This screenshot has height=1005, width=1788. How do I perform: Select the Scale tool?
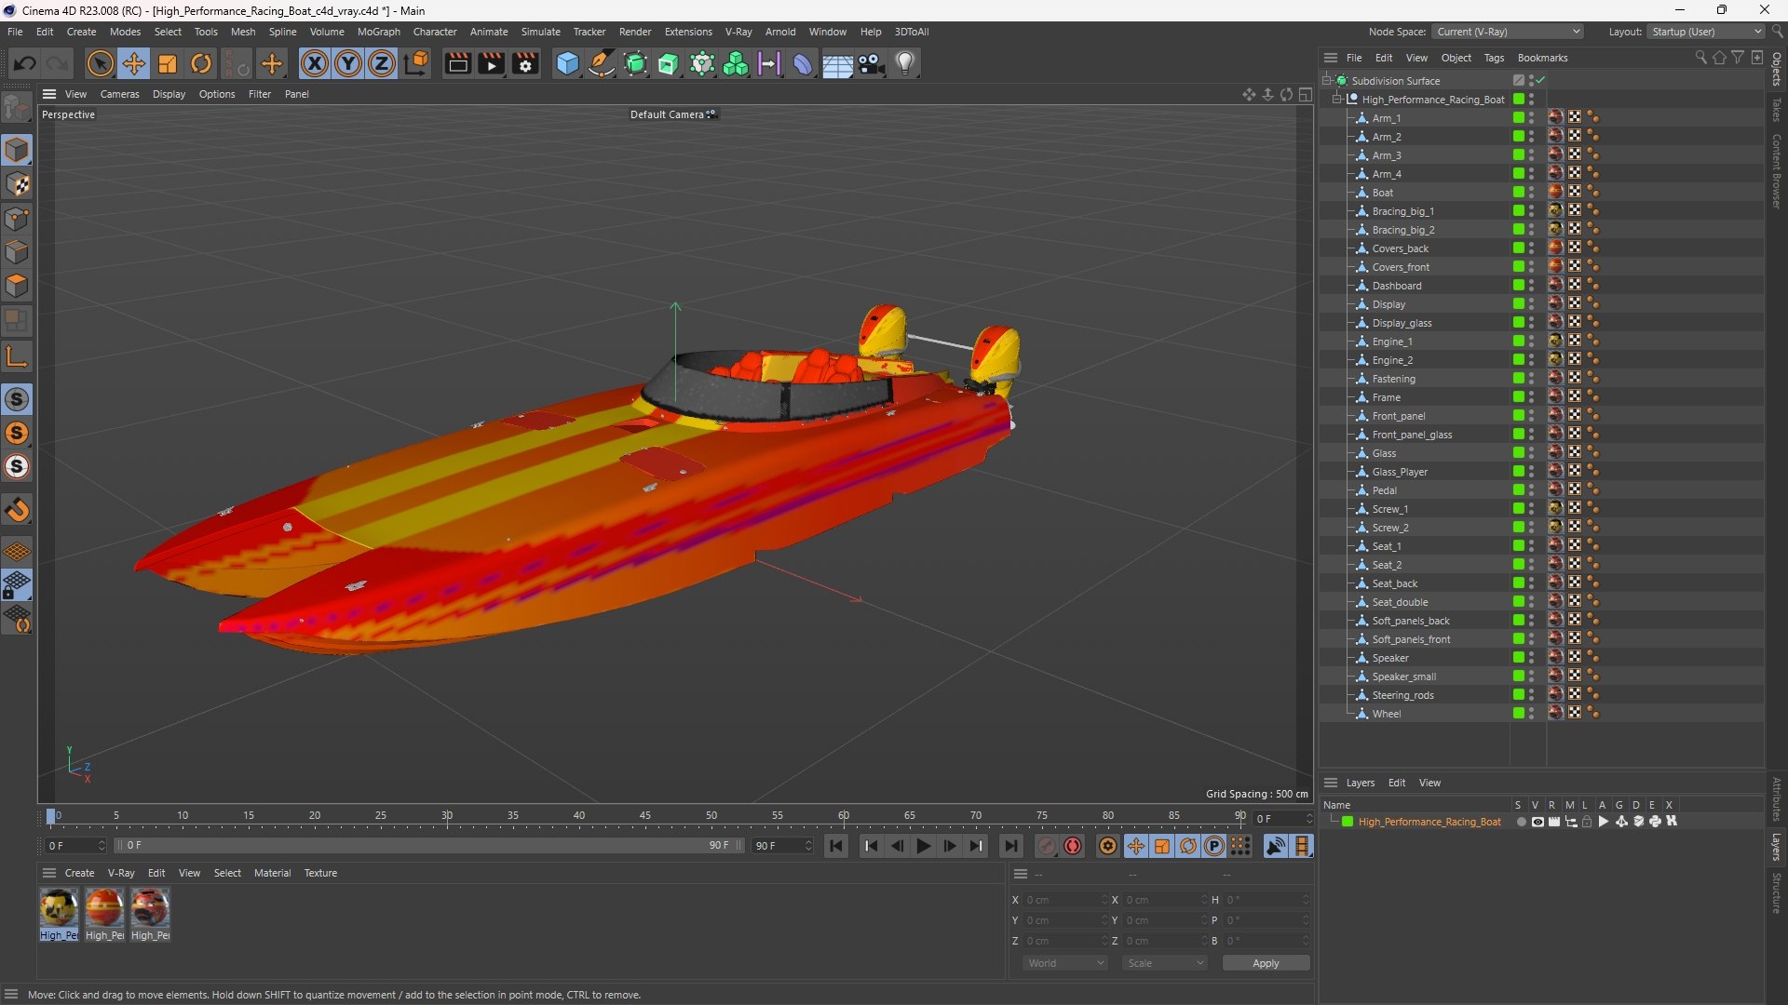pyautogui.click(x=168, y=63)
